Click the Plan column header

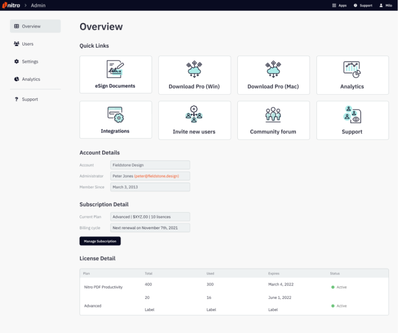tap(86, 273)
